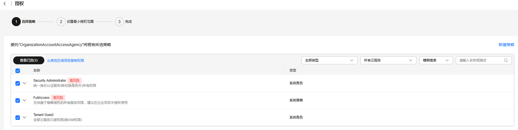Click the 高风险 tag on FullAccess

[58, 98]
